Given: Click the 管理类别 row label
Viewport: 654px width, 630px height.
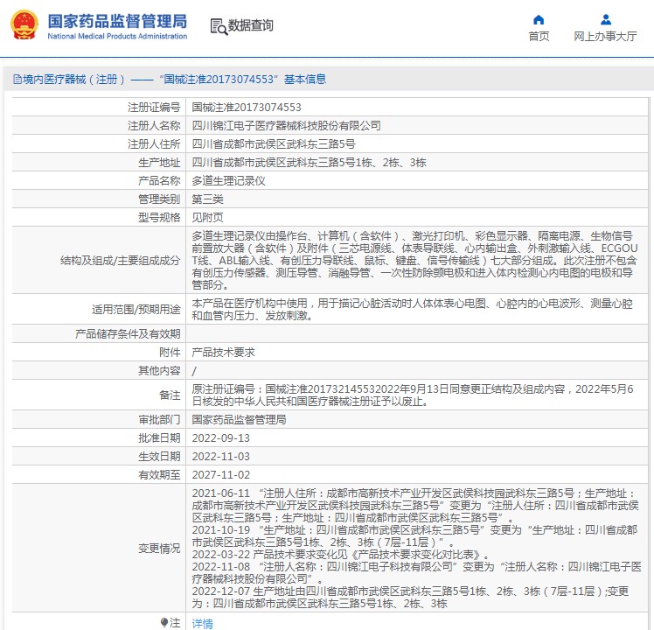Looking at the screenshot, I should click(159, 199).
